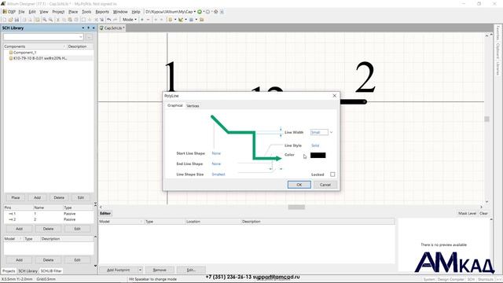
Task: Click the Line Style Solid value
Action: [x=315, y=145]
